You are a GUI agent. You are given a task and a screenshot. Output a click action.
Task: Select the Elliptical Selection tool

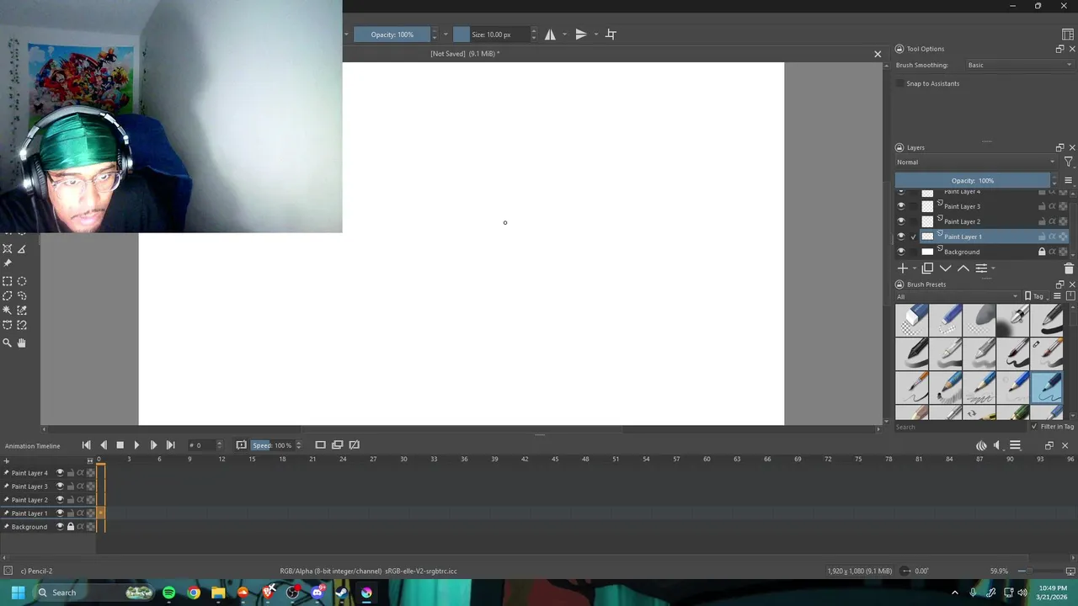tap(22, 281)
